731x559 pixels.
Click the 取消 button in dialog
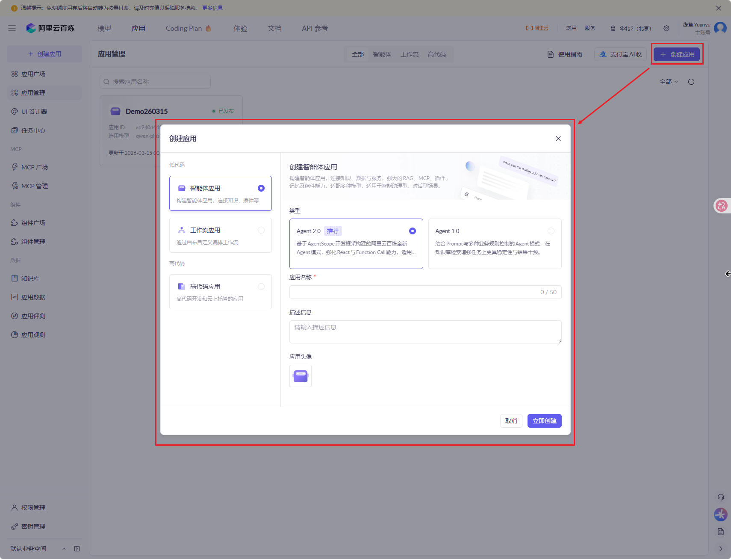[x=511, y=421]
